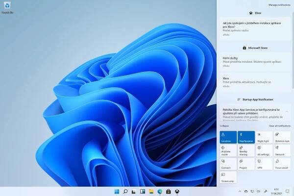Open the Widgets panel from taskbar
The image size is (294, 196).
coord(143,191)
